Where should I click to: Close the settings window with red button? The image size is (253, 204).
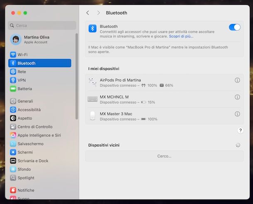coord(13,13)
